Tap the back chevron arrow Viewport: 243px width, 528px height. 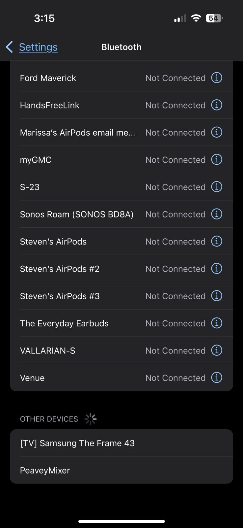9,47
